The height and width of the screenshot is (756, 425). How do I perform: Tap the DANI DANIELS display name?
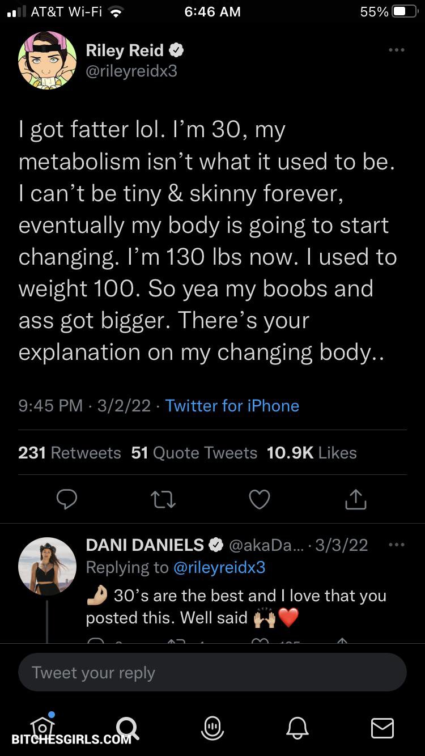click(x=144, y=545)
